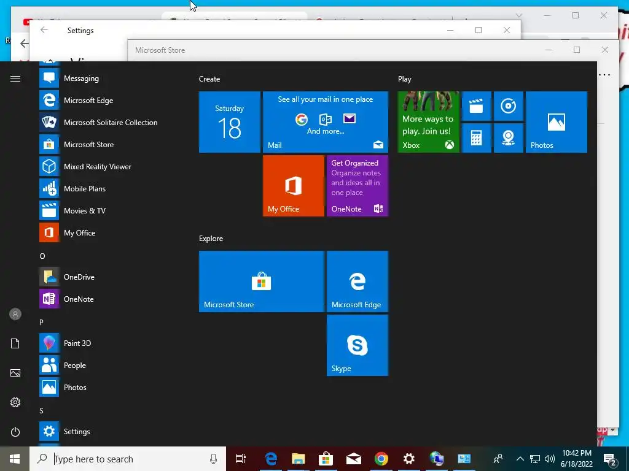
Task: Open Documents from the Start sidebar
Action: tap(15, 343)
